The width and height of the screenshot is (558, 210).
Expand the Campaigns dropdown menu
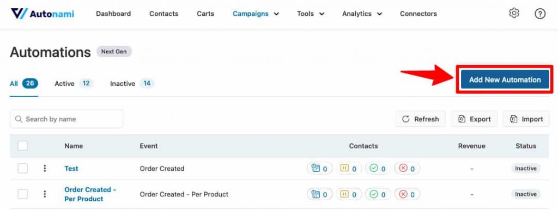point(256,14)
